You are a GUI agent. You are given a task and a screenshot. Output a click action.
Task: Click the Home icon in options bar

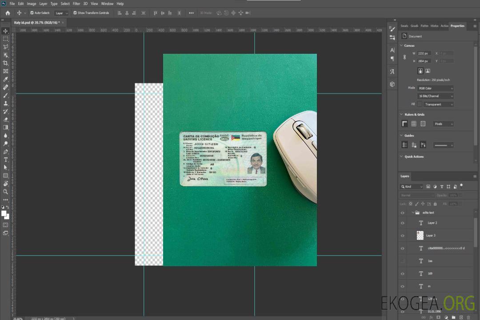pyautogui.click(x=8, y=13)
